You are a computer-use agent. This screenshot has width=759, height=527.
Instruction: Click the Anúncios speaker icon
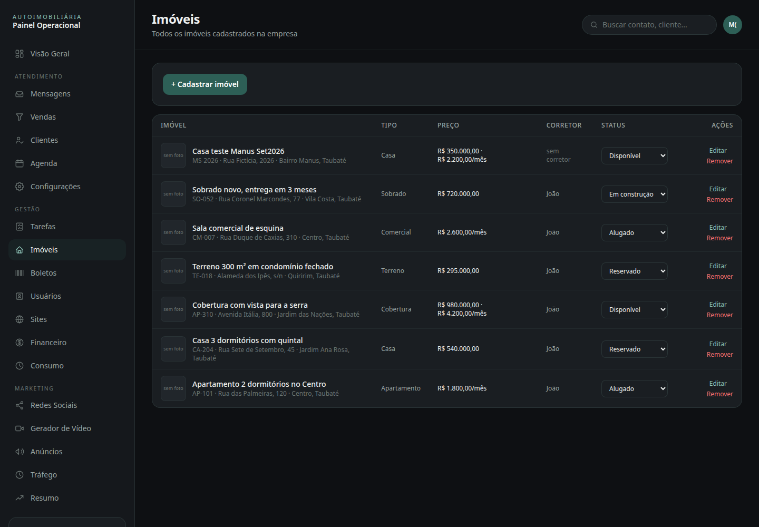point(20,452)
